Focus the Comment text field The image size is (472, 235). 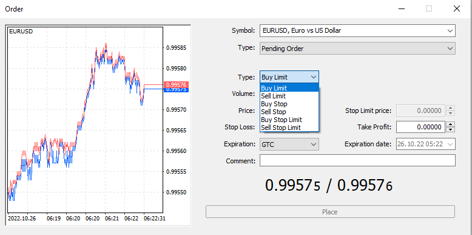pos(357,160)
